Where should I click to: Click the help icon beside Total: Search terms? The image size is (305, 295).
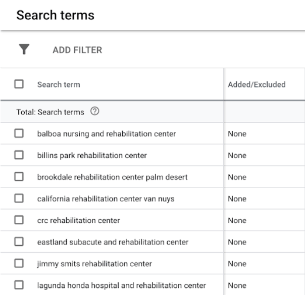point(94,112)
